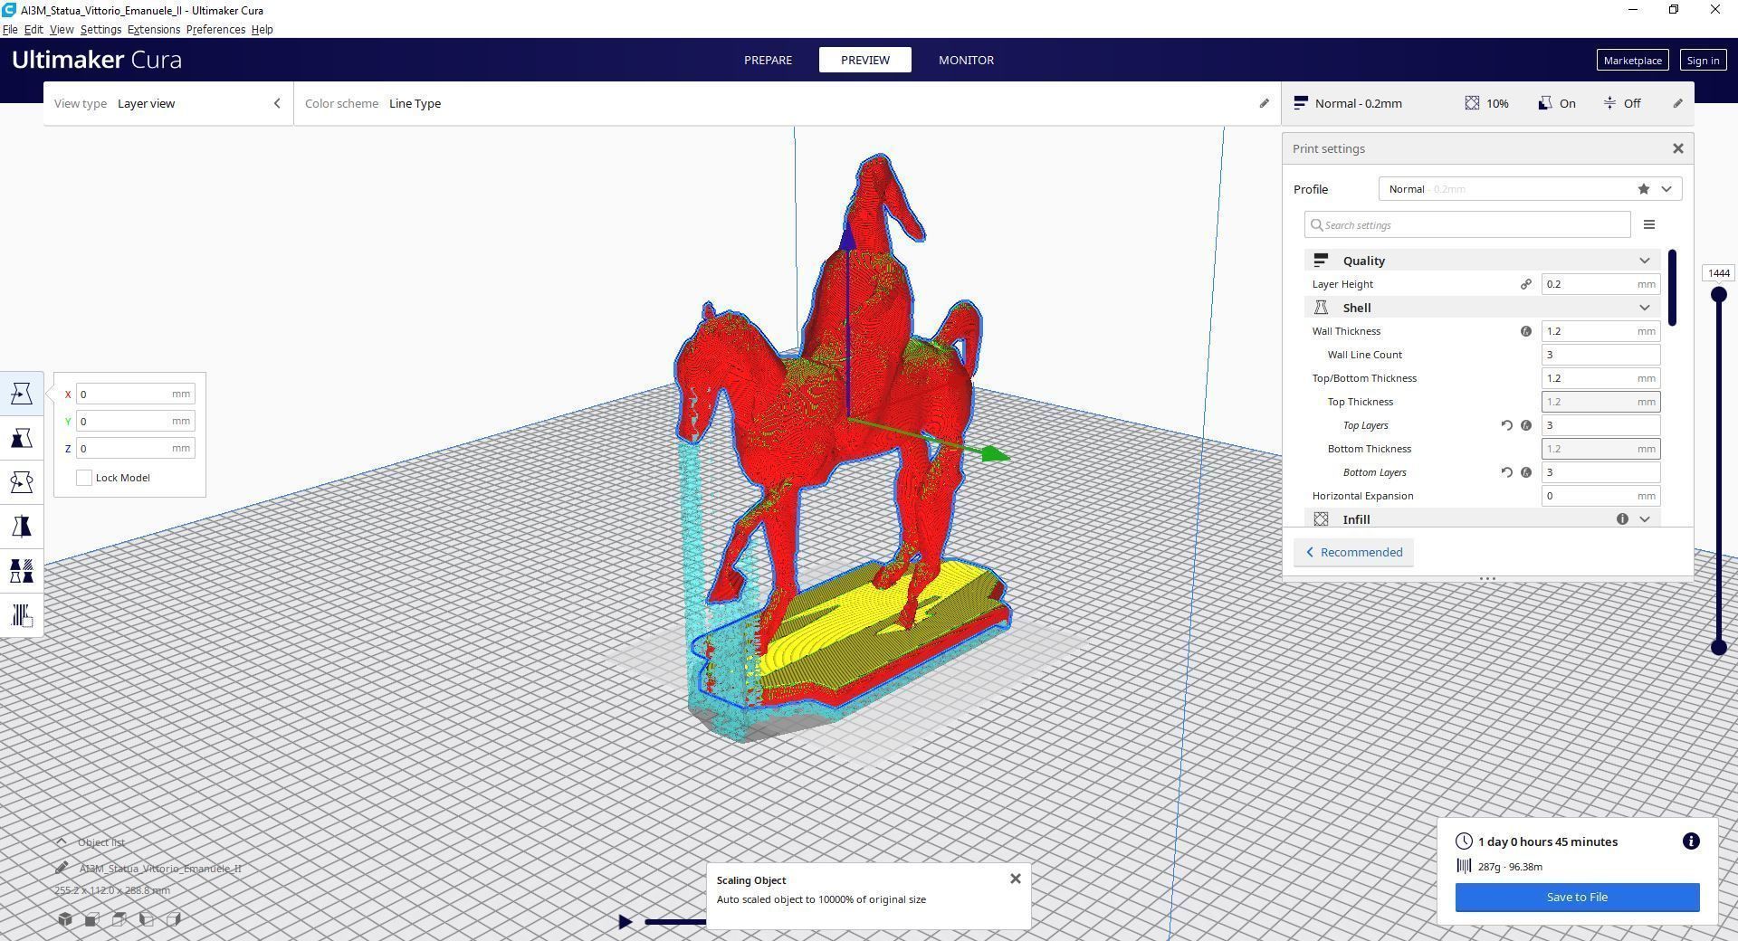The image size is (1738, 941).
Task: Open the Marketplace
Action: (1632, 61)
